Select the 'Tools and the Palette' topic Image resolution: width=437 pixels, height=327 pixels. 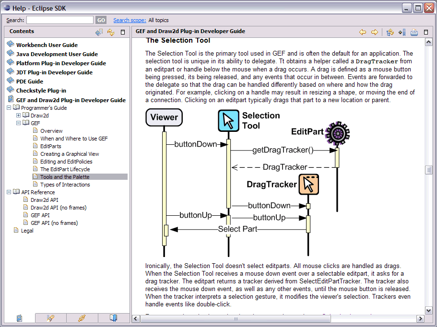tap(65, 177)
